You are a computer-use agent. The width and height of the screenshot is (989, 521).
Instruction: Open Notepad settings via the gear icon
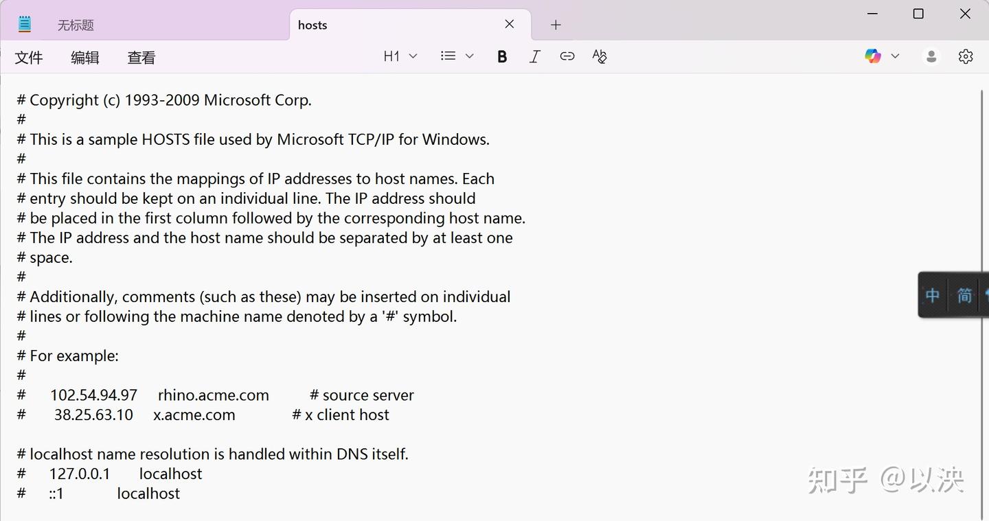pyautogui.click(x=966, y=56)
